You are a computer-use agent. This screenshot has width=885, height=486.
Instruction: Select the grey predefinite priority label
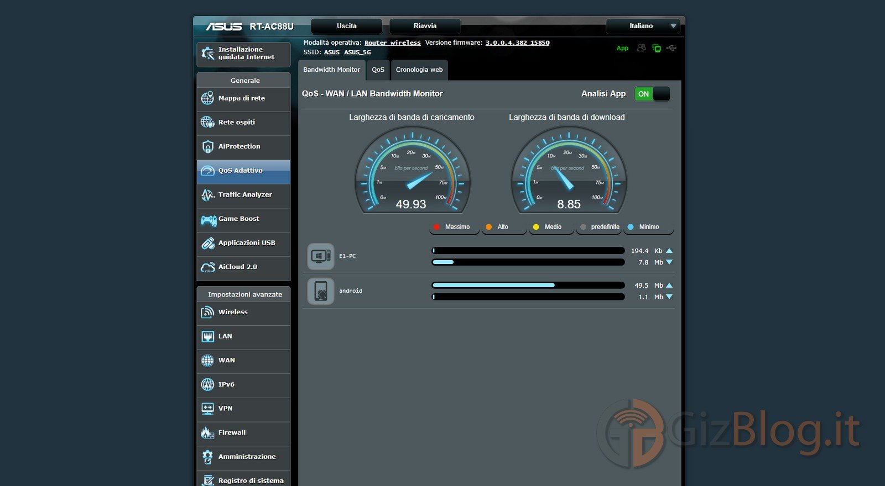[600, 227]
